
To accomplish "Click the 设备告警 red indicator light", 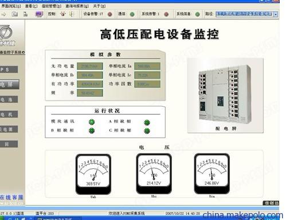I will [x=110, y=14].
